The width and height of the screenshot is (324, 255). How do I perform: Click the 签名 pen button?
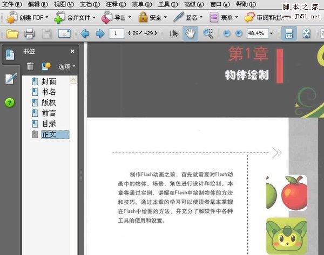coord(185,18)
